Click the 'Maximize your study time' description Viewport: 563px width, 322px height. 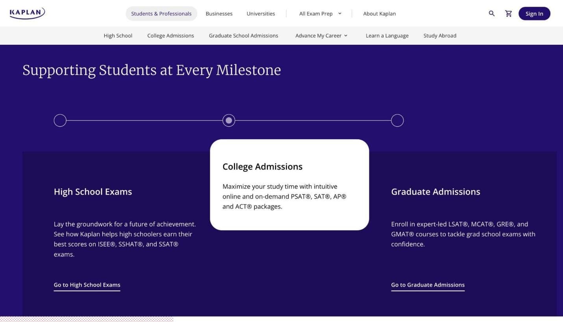click(x=284, y=196)
